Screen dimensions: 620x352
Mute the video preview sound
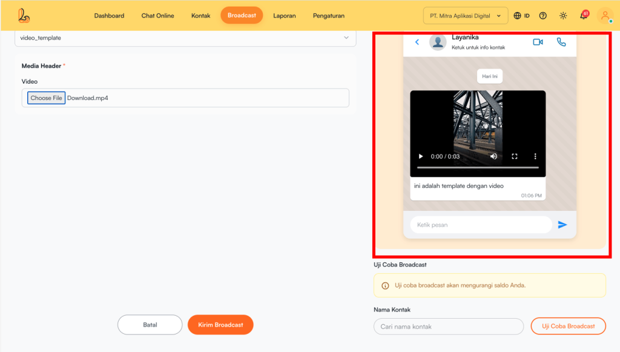[x=494, y=156]
